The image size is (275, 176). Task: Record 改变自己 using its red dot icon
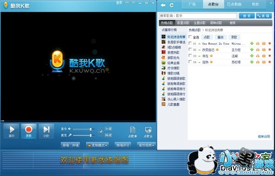269,50
